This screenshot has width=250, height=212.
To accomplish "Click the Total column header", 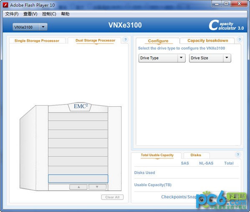I will (x=229, y=163).
